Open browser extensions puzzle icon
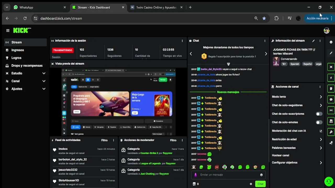This screenshot has height=188, width=335. [x=276, y=18]
